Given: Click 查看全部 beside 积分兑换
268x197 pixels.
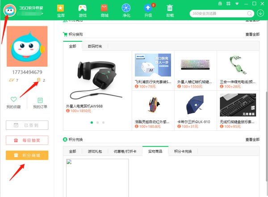Looking at the screenshot, I should click(x=252, y=140).
